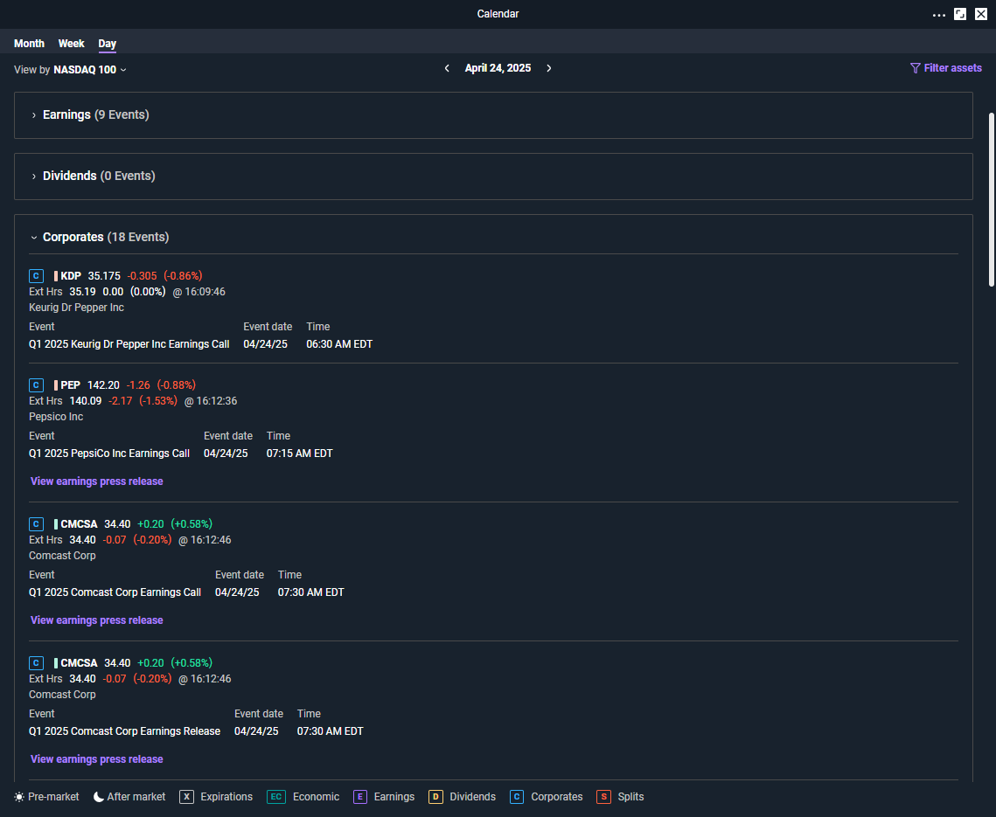The height and width of the screenshot is (817, 996).
Task: Click the Dividends D legend icon
Action: [435, 797]
